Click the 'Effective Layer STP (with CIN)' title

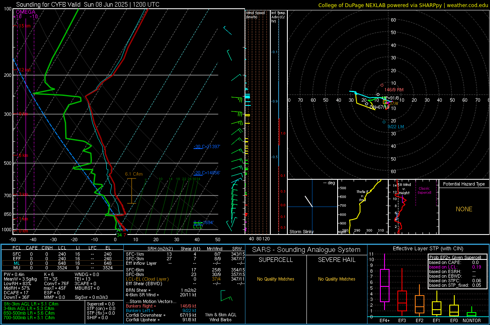428,249
